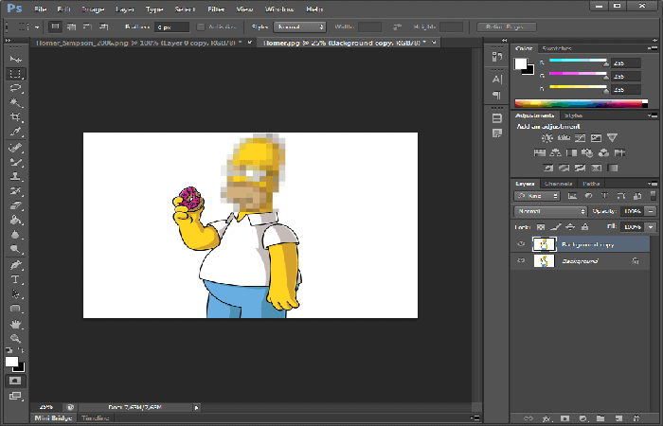Enable the Anti-alias checkbox
This screenshot has height=426, width=663.
(x=201, y=27)
